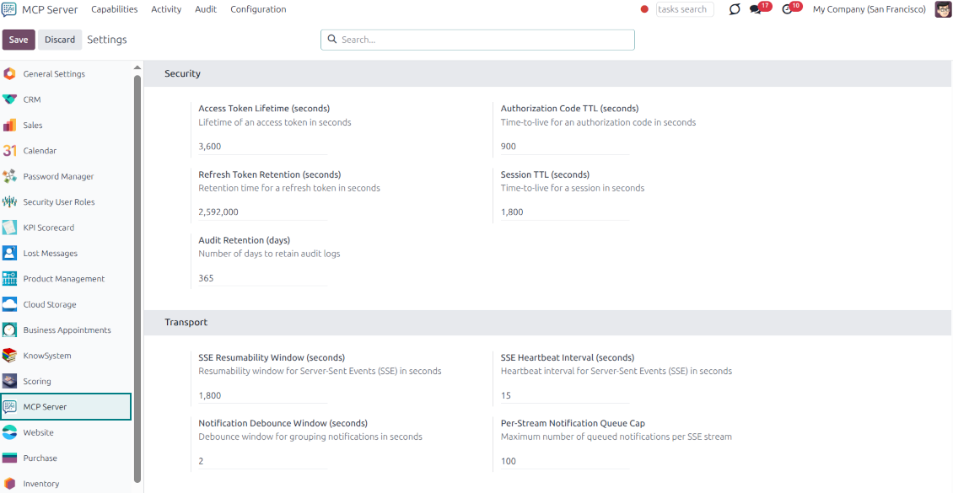Image resolution: width=953 pixels, height=493 pixels.
Task: Select the Security User Roles icon
Action: coord(11,201)
